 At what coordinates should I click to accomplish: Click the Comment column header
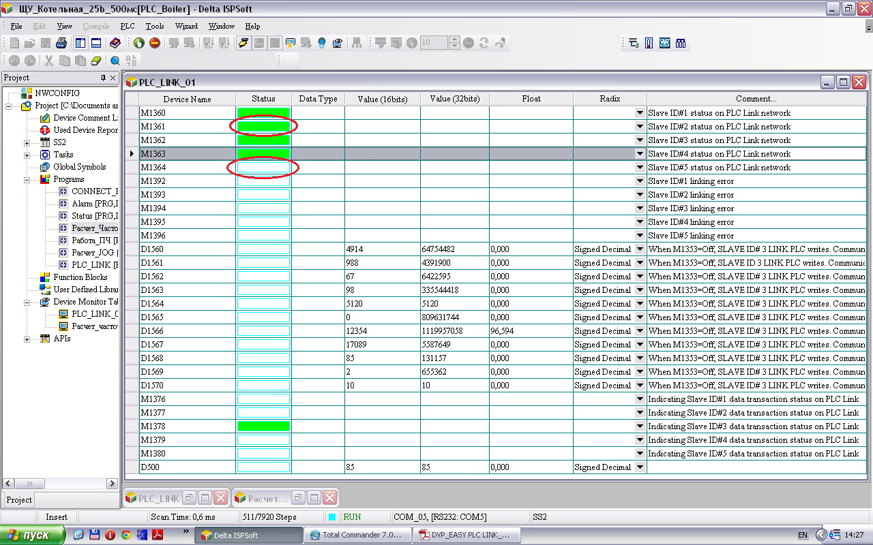pos(756,99)
